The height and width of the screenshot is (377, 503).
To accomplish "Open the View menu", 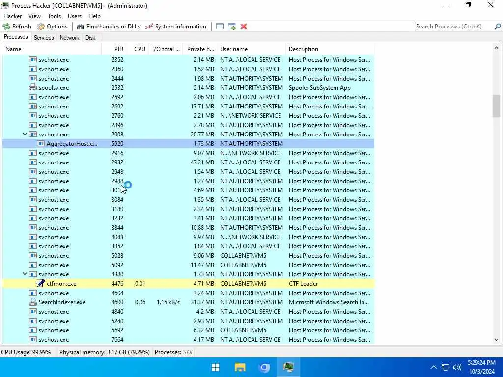I will (x=34, y=16).
